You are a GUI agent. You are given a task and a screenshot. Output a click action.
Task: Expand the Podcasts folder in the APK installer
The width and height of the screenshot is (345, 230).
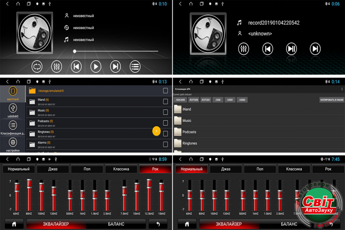pyautogui.click(x=189, y=132)
